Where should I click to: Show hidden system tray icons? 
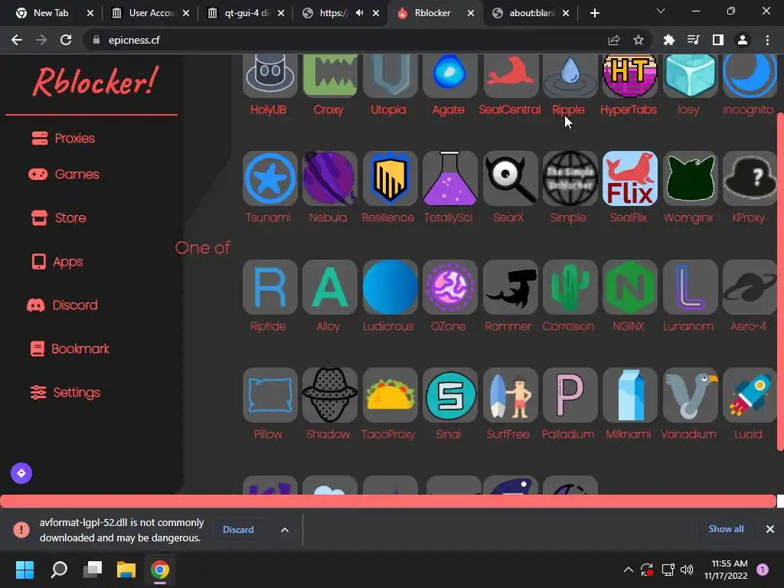click(629, 570)
